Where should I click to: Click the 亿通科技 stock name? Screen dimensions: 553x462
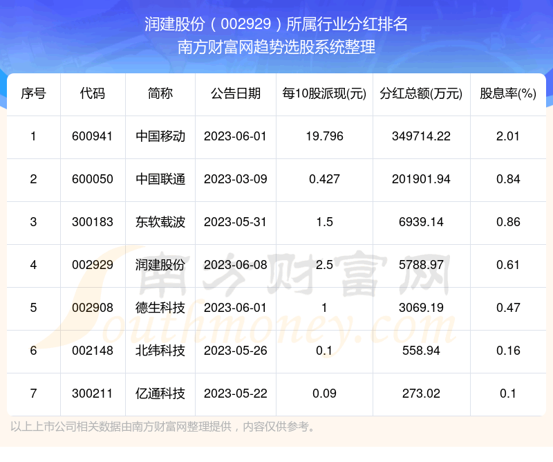pyautogui.click(x=160, y=394)
